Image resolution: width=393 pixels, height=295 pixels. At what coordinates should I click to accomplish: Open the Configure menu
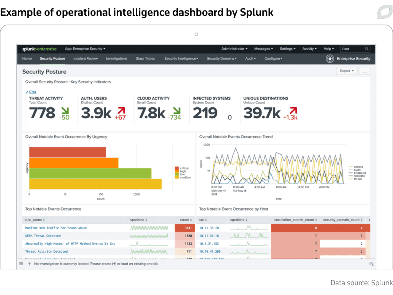[x=273, y=59]
